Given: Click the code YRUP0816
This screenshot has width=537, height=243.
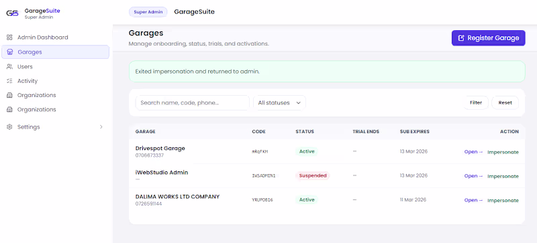Looking at the screenshot, I should (x=262, y=200).
